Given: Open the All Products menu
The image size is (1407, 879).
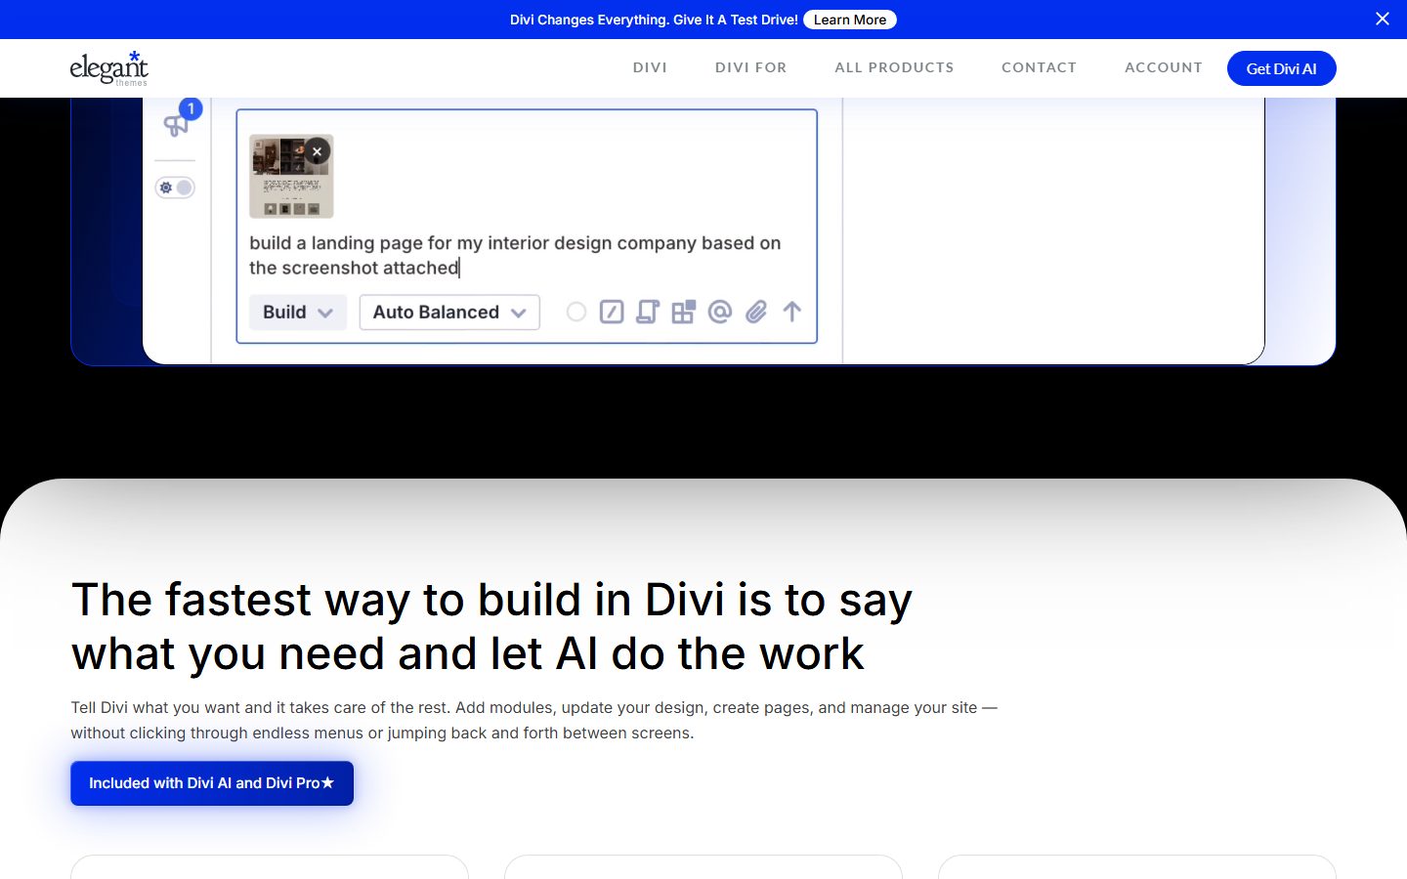Looking at the screenshot, I should (894, 67).
